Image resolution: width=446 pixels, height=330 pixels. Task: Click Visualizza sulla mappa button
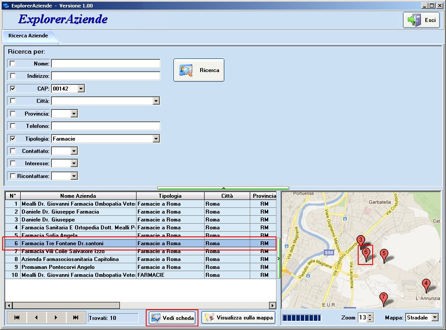point(238,317)
